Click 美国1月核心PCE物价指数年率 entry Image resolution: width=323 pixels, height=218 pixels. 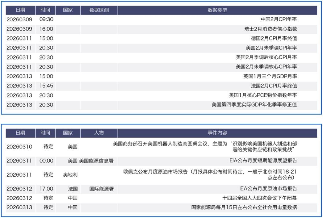(263, 95)
